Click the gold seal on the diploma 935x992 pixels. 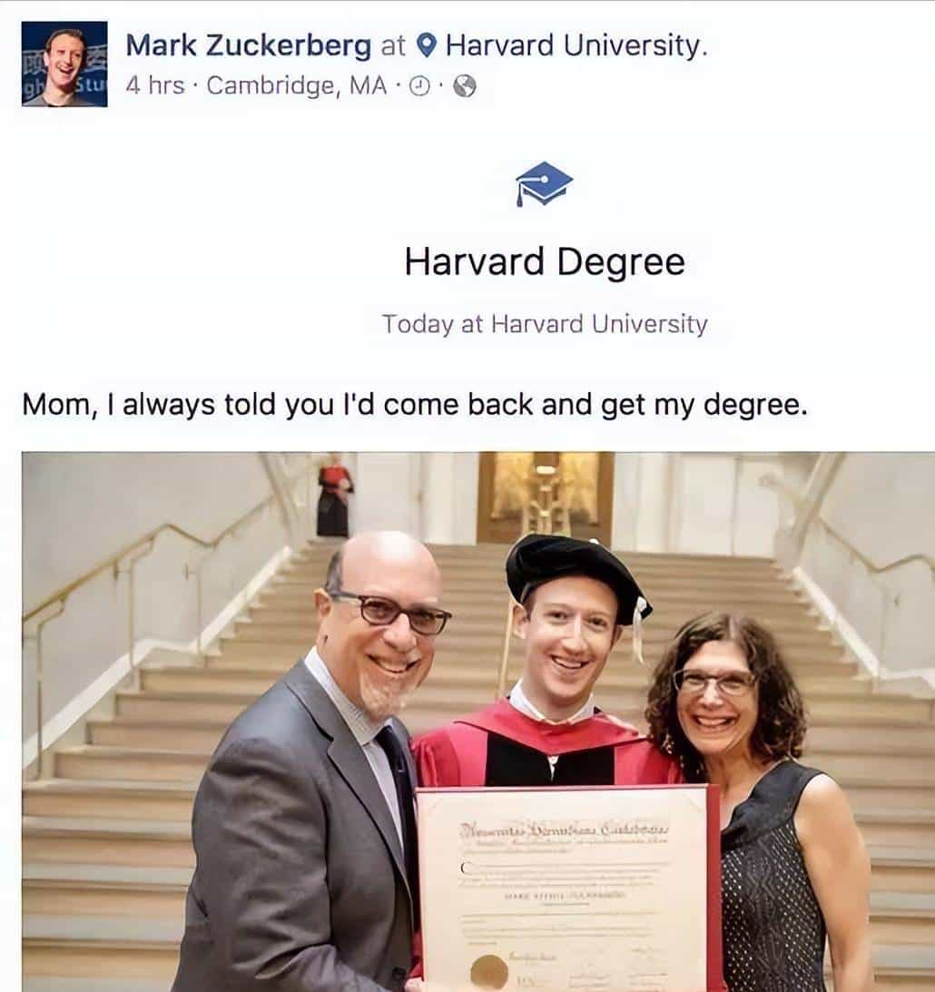click(490, 969)
